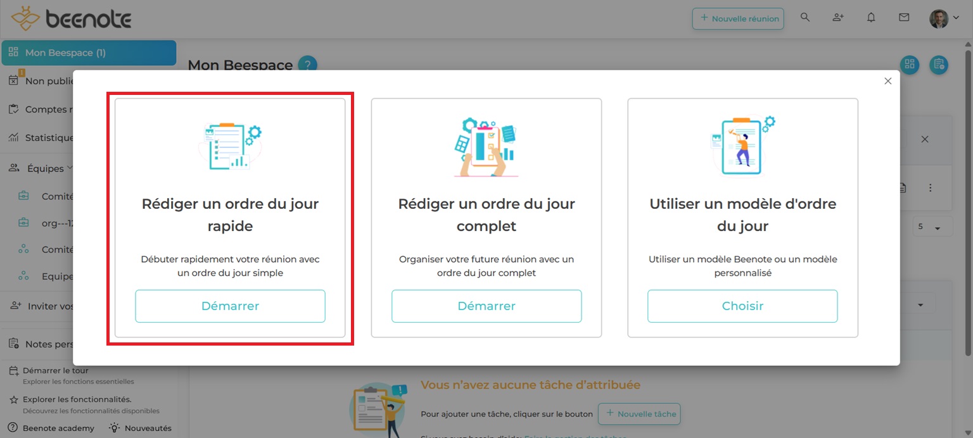
Task: Open notifications via the bell icon
Action: pos(871,18)
